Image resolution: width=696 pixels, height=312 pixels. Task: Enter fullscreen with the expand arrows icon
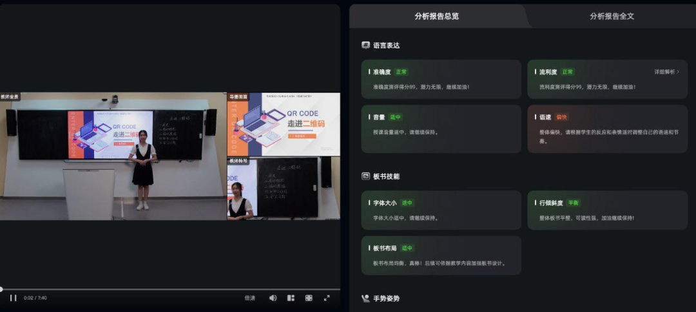[327, 298]
